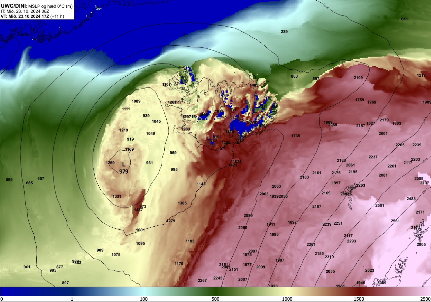
Task: Click the 100 label on color scale
Action: 144,299
